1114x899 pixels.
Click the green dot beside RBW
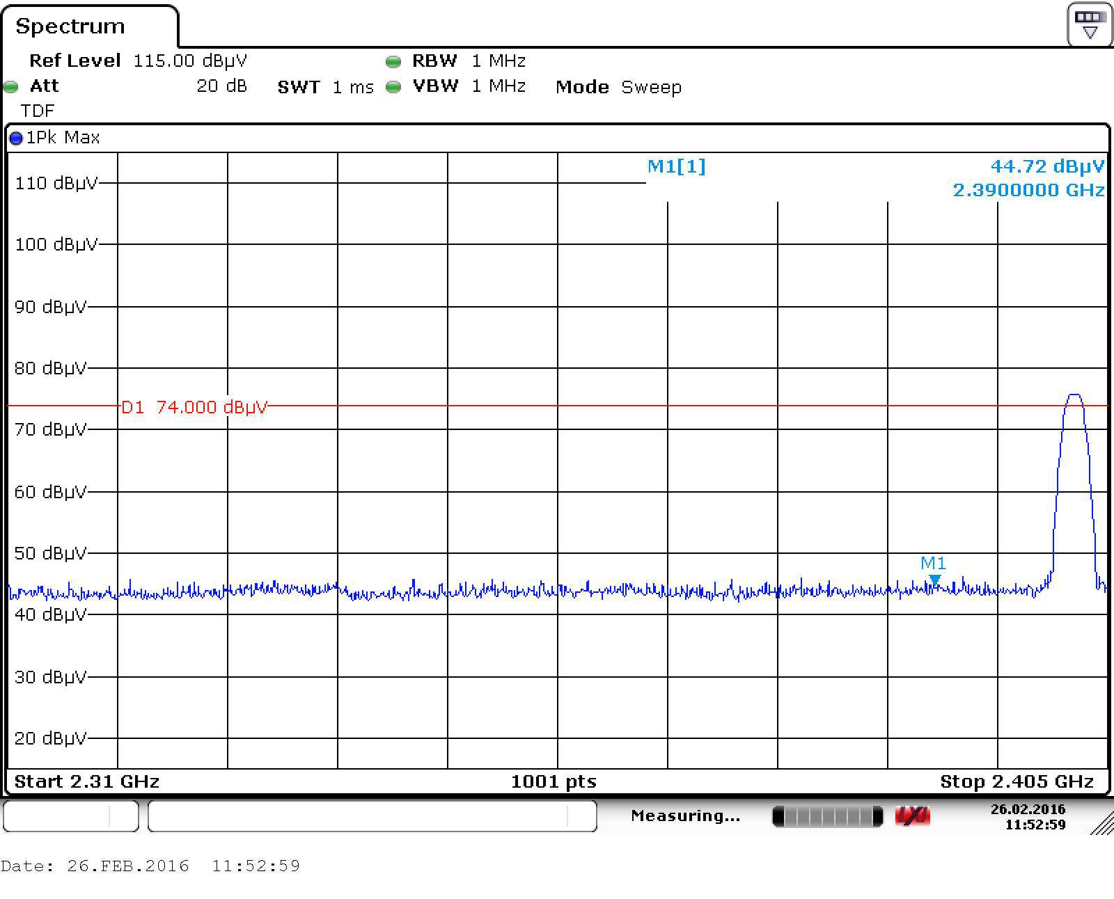coord(393,62)
